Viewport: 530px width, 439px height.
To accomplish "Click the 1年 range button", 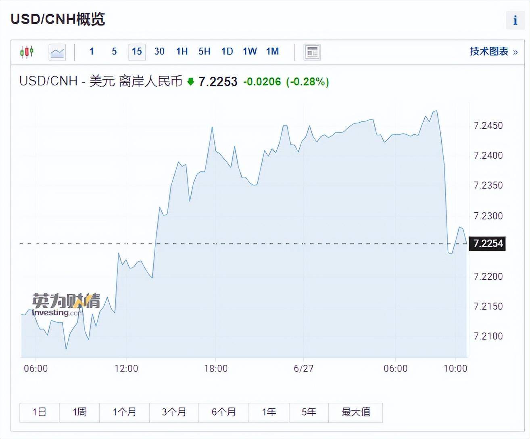I will coord(269,412).
